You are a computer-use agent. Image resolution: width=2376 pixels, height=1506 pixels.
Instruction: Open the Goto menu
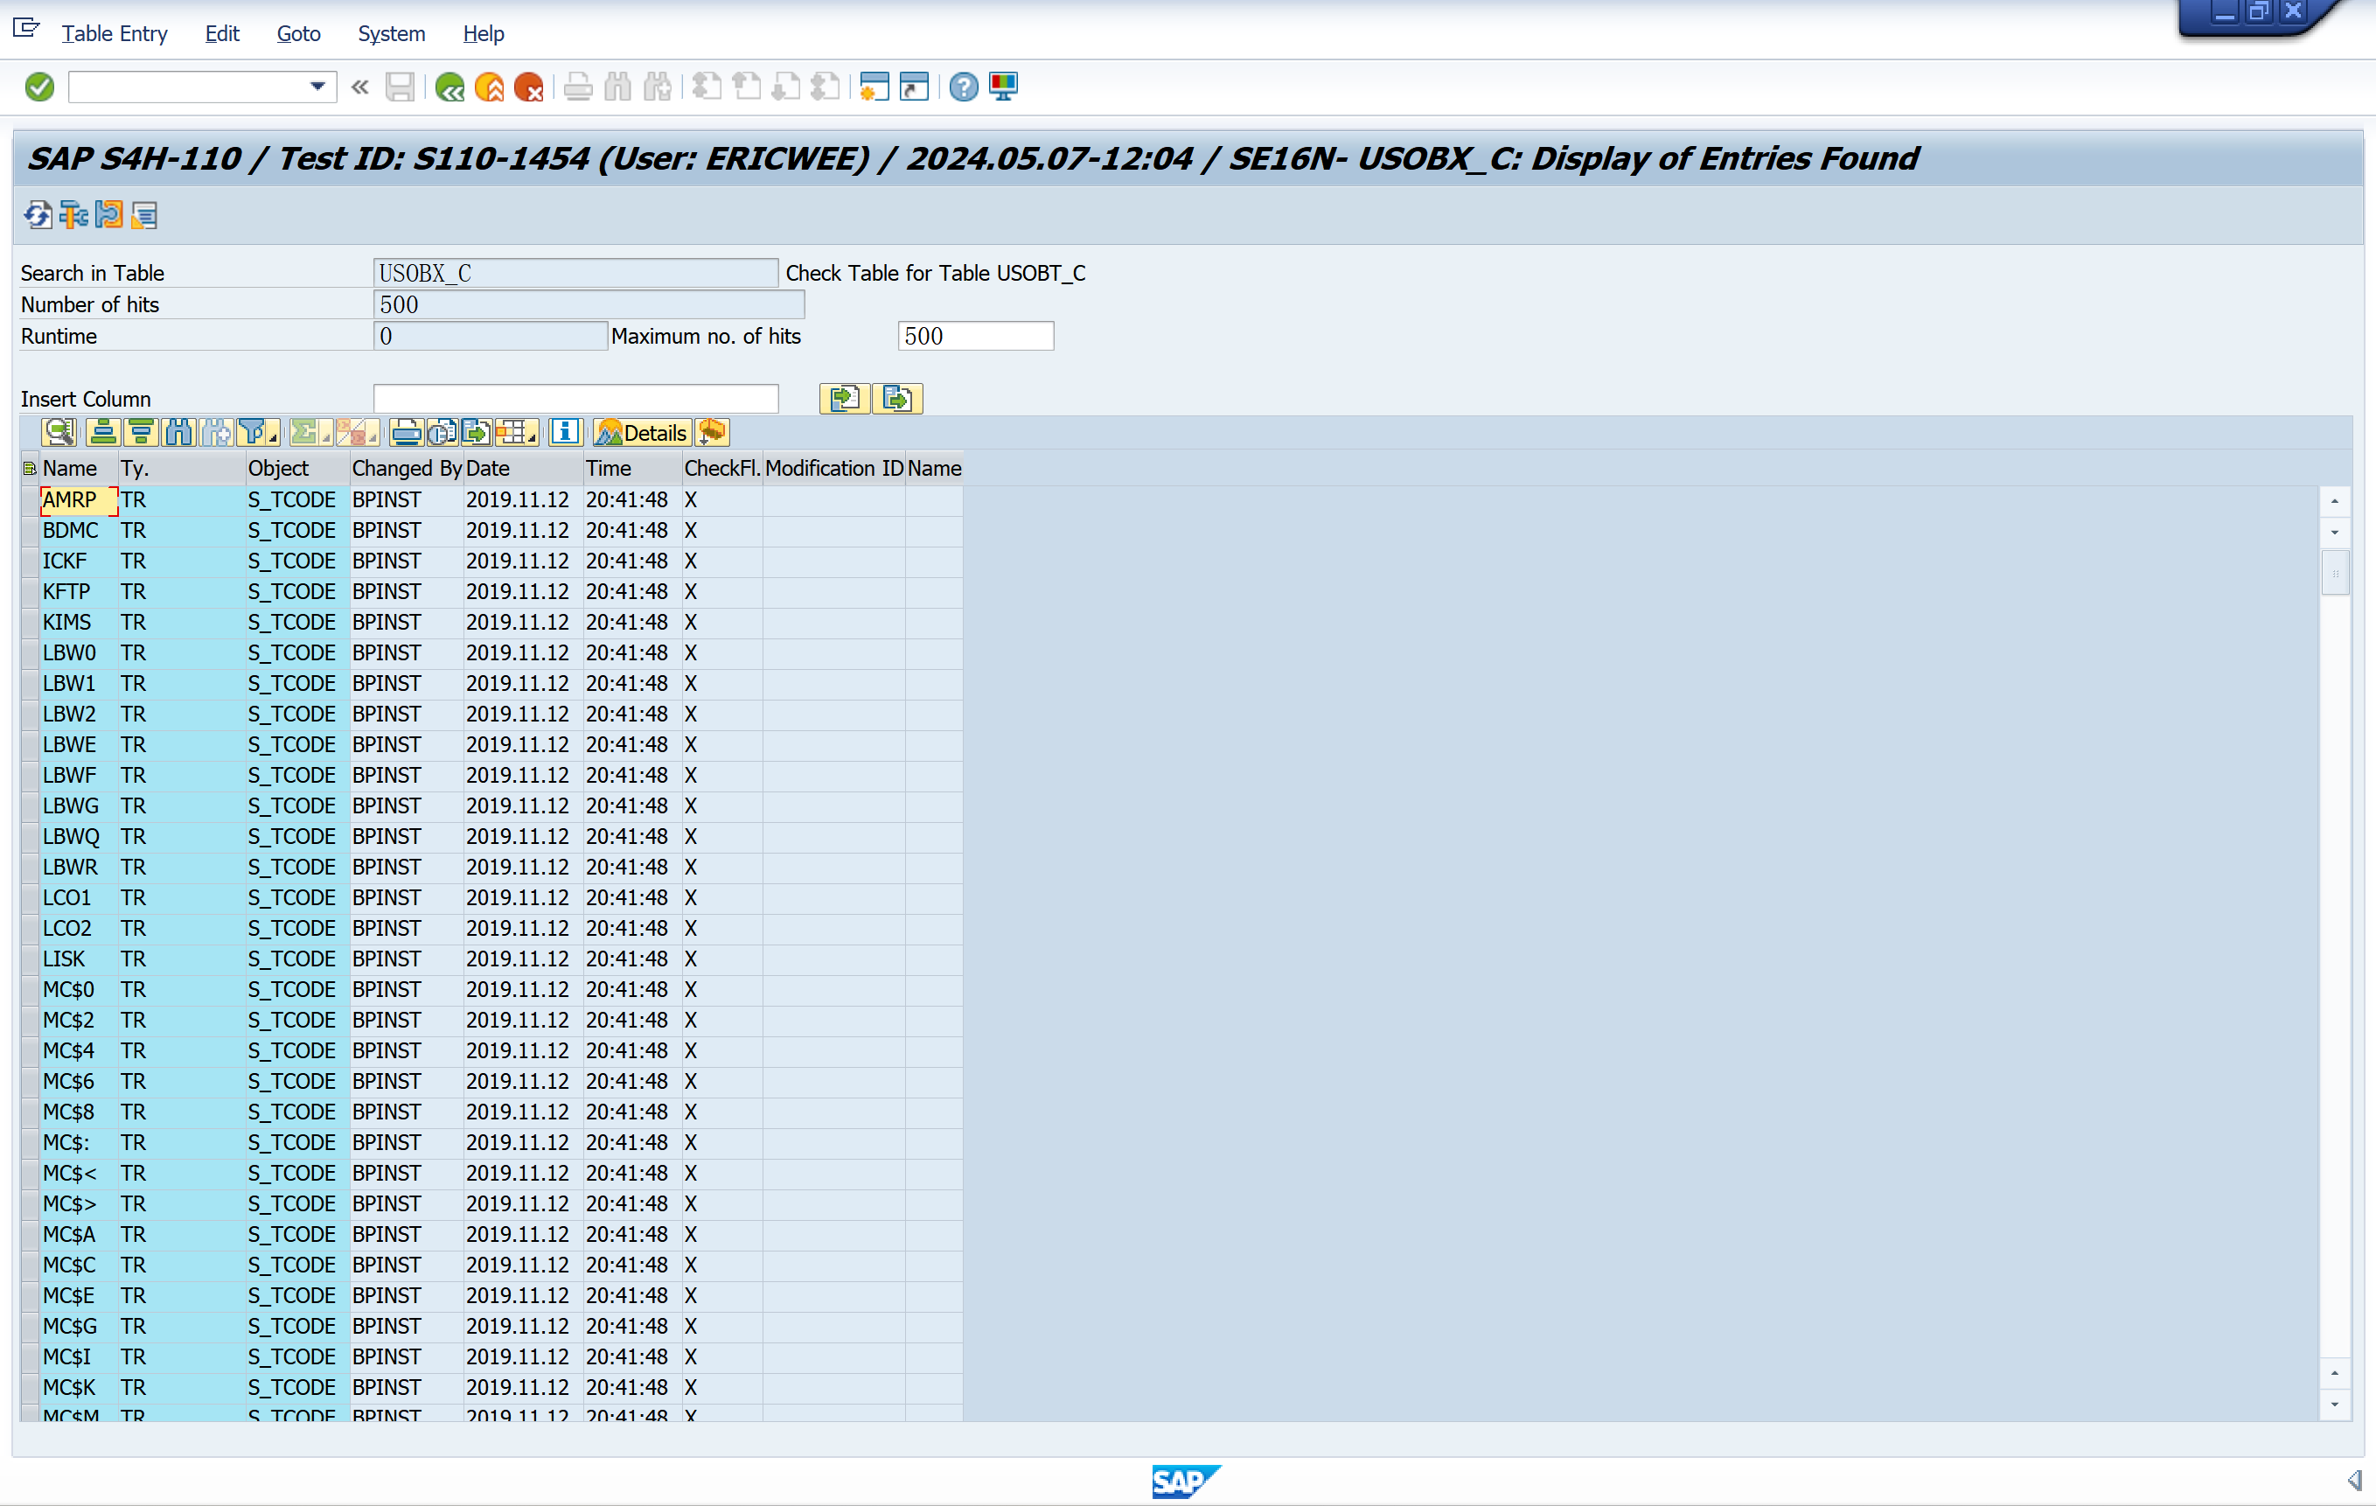tap(298, 33)
